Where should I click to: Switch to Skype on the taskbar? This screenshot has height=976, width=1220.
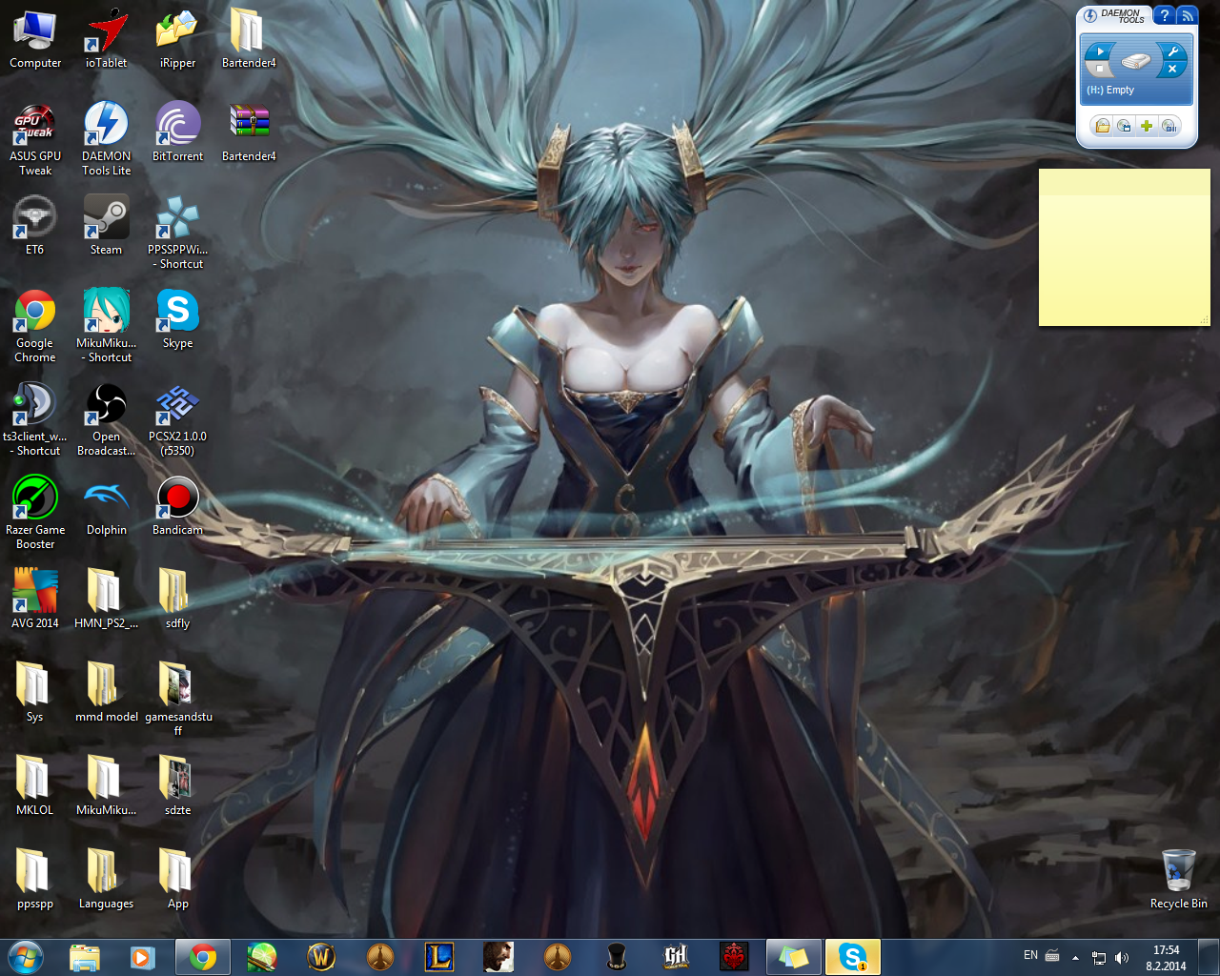click(853, 957)
